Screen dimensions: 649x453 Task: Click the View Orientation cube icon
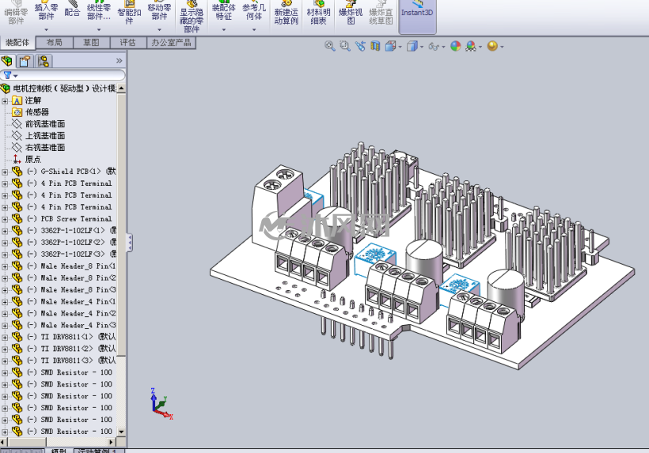(x=390, y=46)
